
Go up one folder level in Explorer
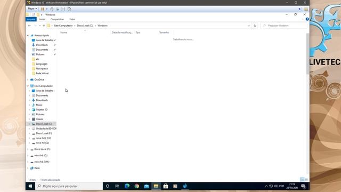(44, 26)
